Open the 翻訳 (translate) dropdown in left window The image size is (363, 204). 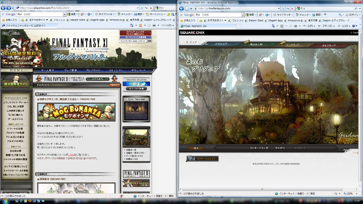pos(139,14)
